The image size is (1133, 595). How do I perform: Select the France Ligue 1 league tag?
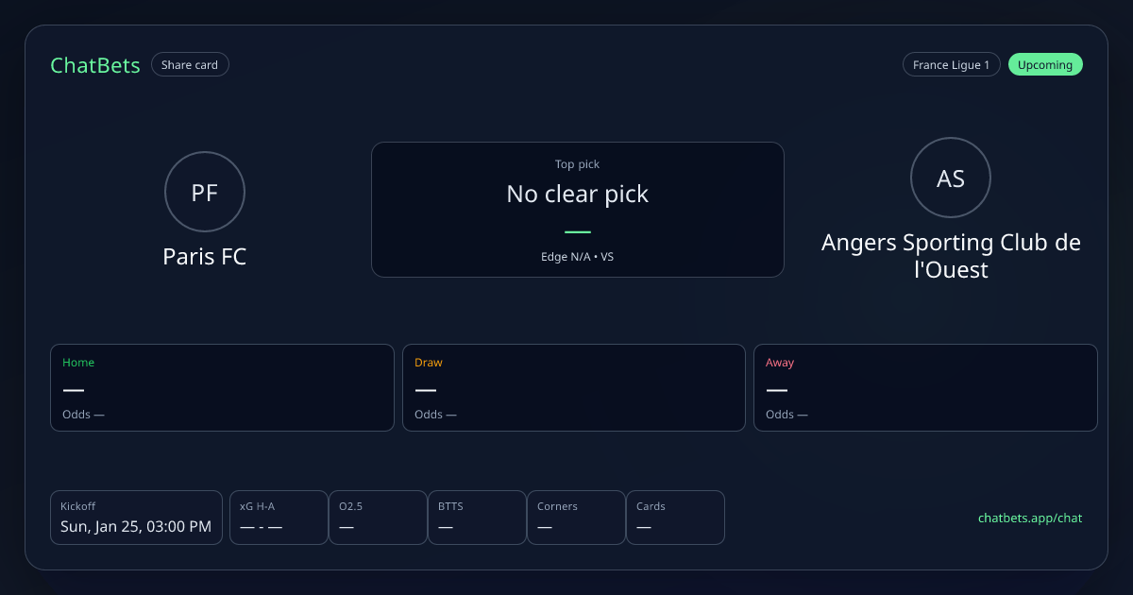[951, 65]
